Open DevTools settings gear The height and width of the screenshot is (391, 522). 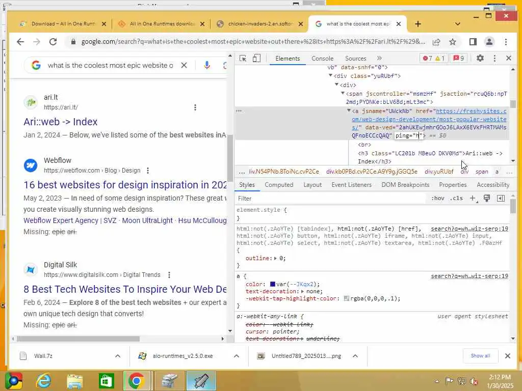click(x=480, y=58)
